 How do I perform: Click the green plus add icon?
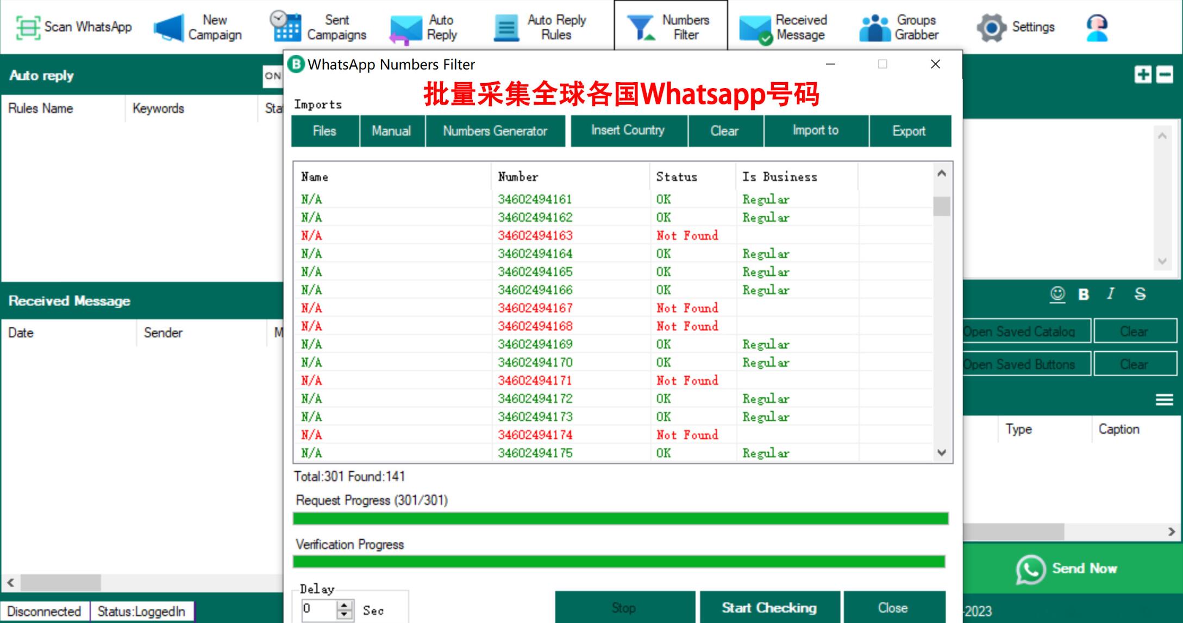(1143, 74)
